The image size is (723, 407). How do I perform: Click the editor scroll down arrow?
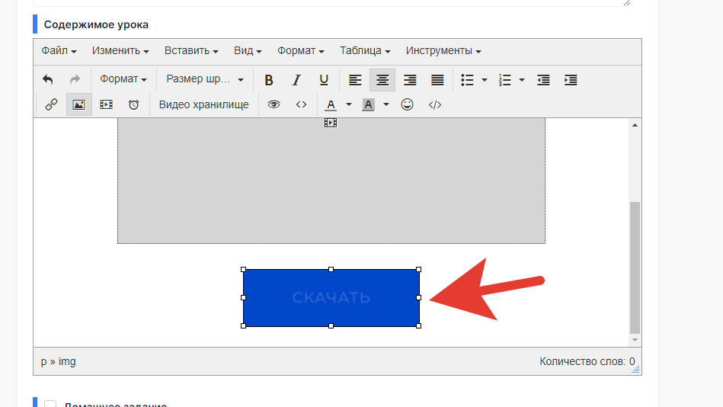coord(635,340)
